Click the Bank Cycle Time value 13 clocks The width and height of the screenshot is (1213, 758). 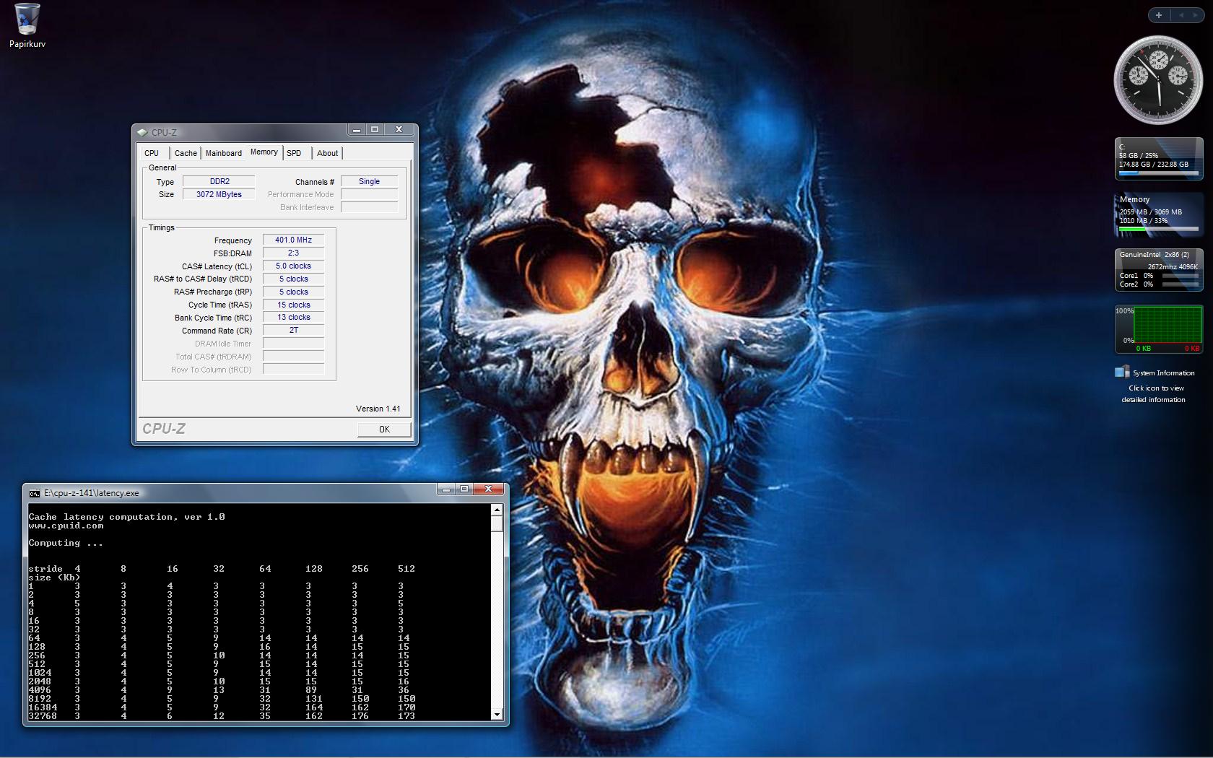[x=293, y=317]
